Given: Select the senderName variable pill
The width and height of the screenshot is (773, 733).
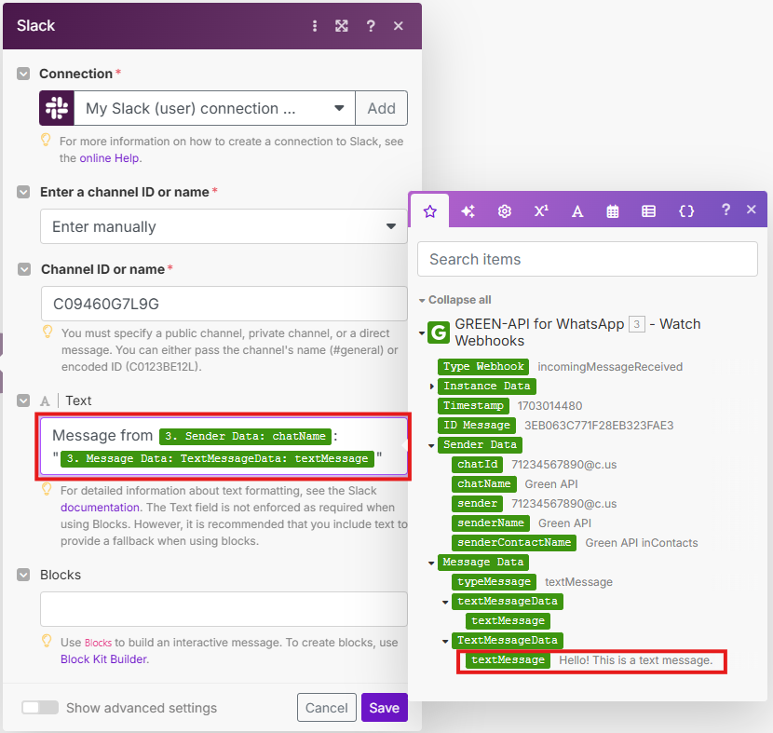Looking at the screenshot, I should pos(492,523).
